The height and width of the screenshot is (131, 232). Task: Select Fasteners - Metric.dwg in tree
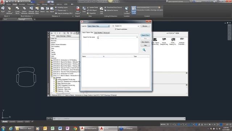point(64,89)
